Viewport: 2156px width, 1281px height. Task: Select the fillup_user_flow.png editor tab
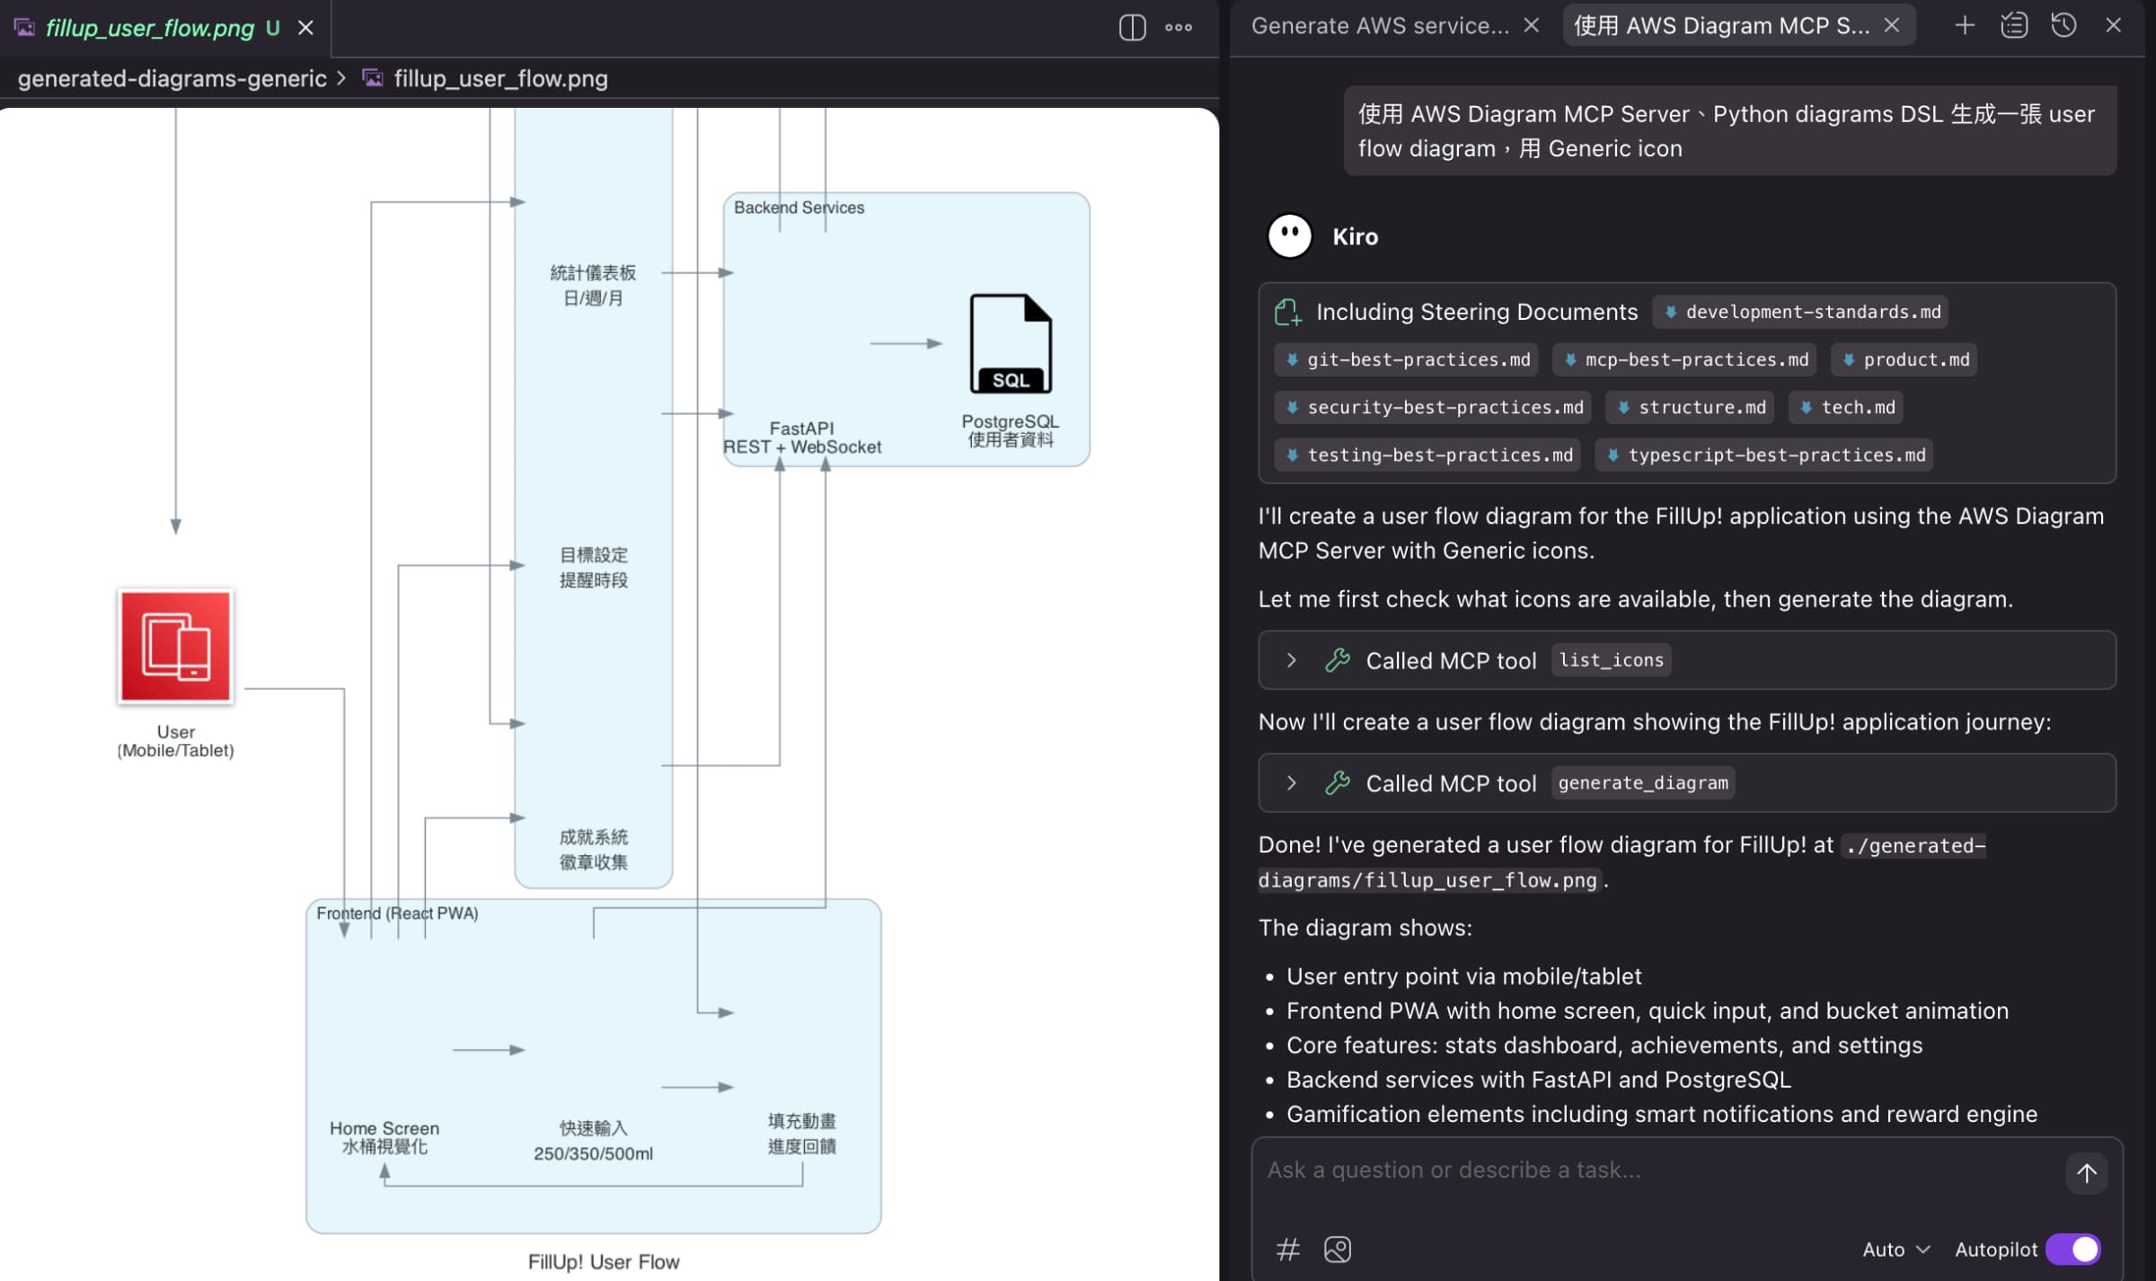tap(148, 28)
